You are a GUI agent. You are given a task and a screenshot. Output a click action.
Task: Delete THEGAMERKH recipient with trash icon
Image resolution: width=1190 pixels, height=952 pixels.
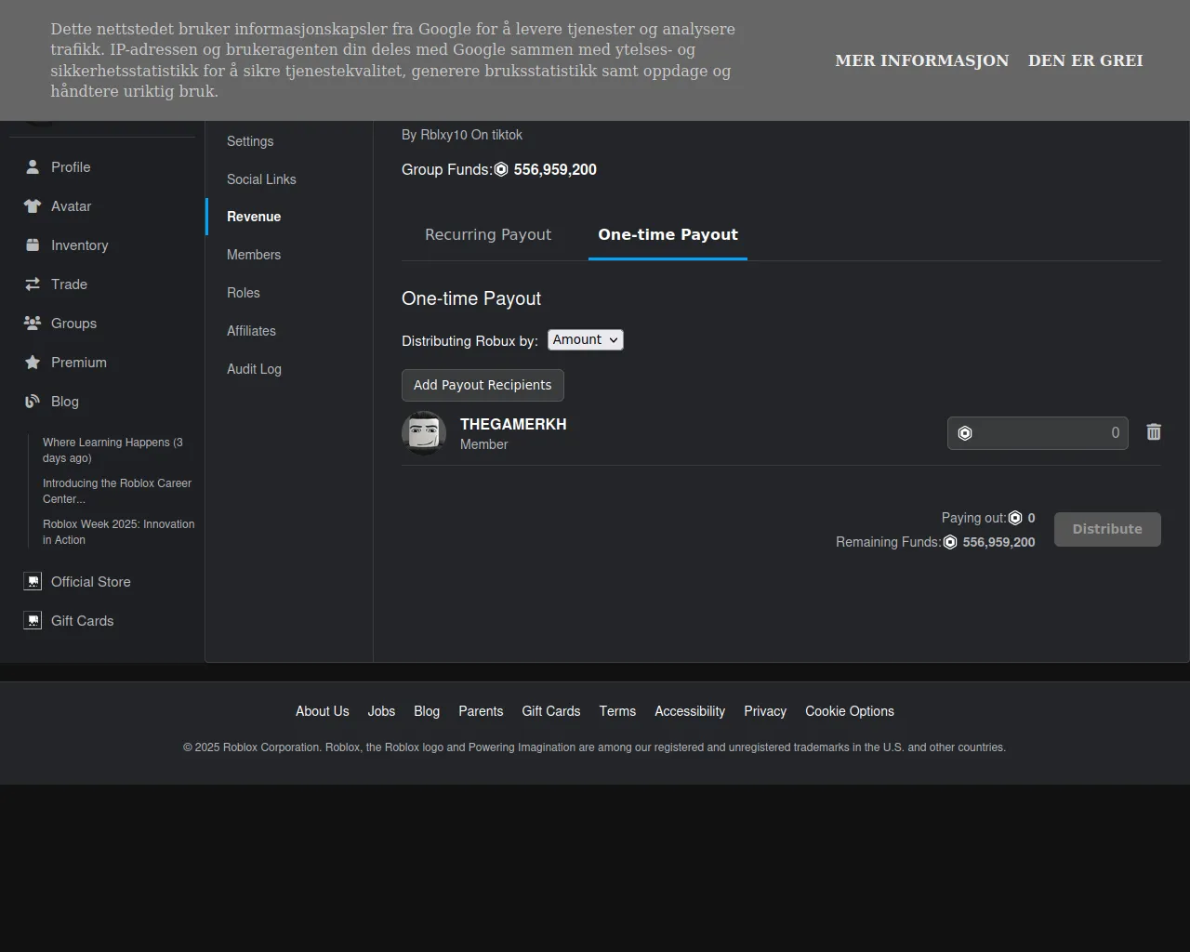point(1154,432)
